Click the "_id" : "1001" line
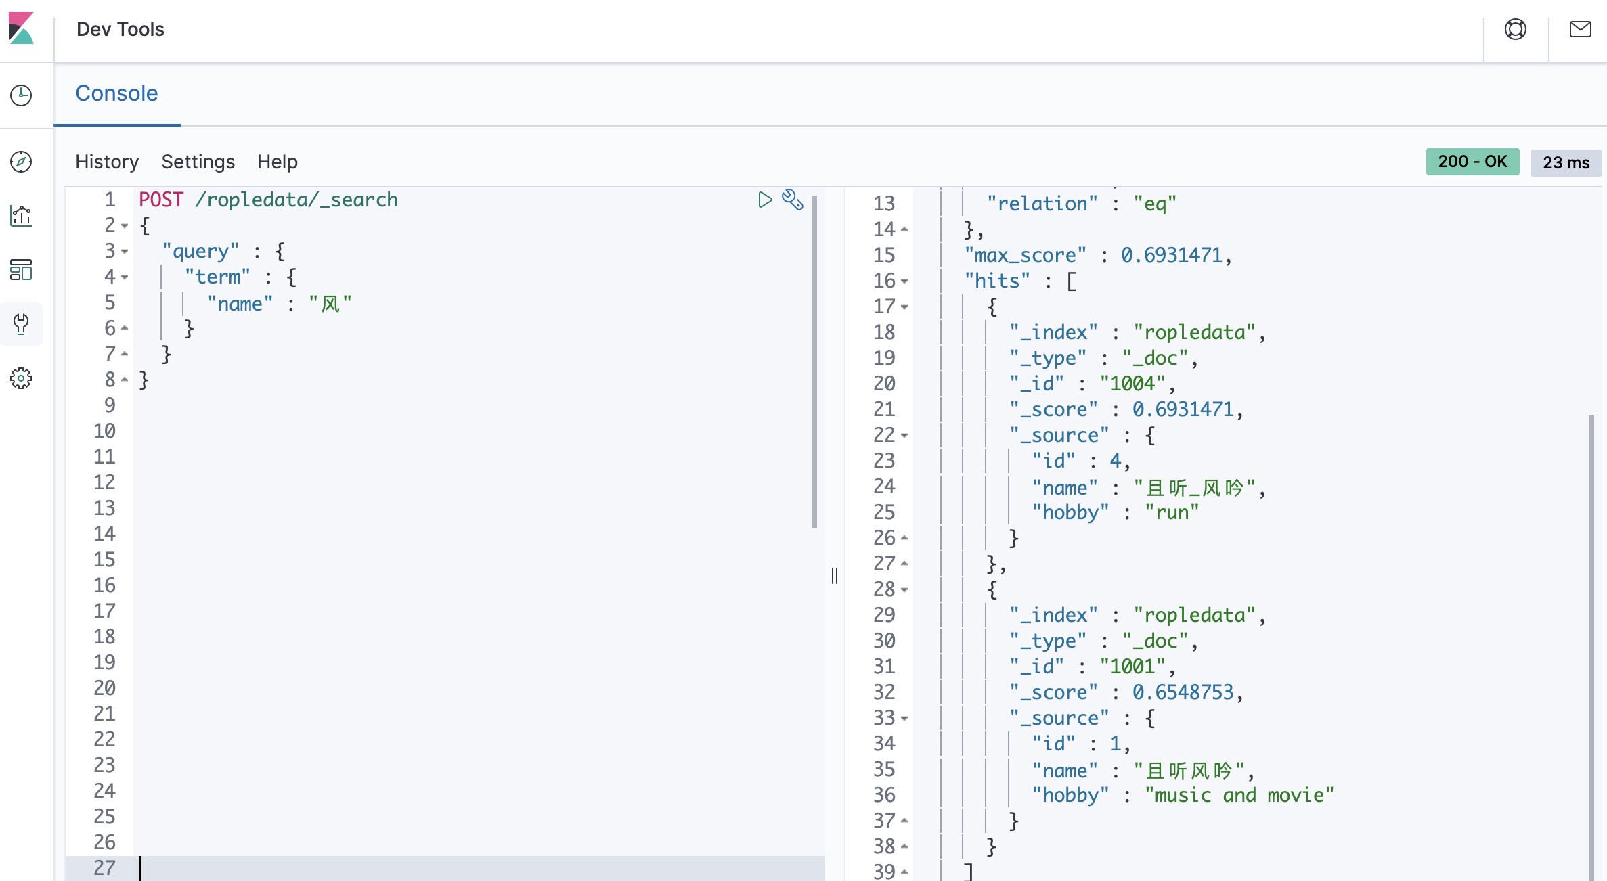The image size is (1607, 881). click(x=1093, y=667)
